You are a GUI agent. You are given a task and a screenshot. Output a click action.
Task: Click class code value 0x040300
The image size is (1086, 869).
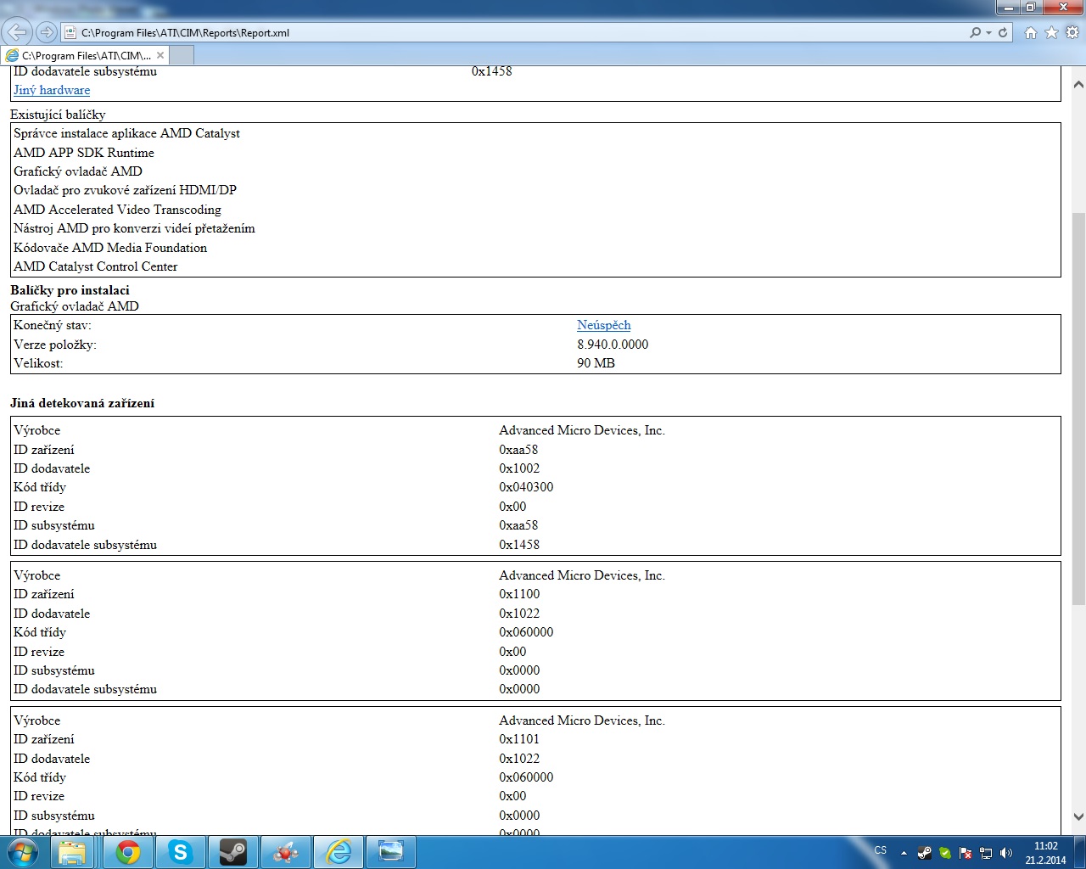click(x=526, y=487)
